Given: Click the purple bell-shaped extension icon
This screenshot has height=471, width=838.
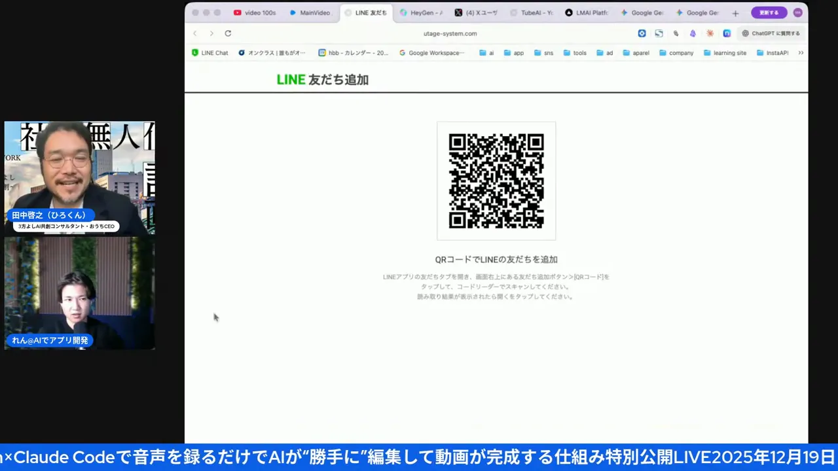Looking at the screenshot, I should coord(693,33).
